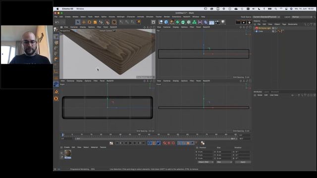Maximize the Perspective viewport toggle icon
The height and width of the screenshot is (178, 317).
[154, 27]
